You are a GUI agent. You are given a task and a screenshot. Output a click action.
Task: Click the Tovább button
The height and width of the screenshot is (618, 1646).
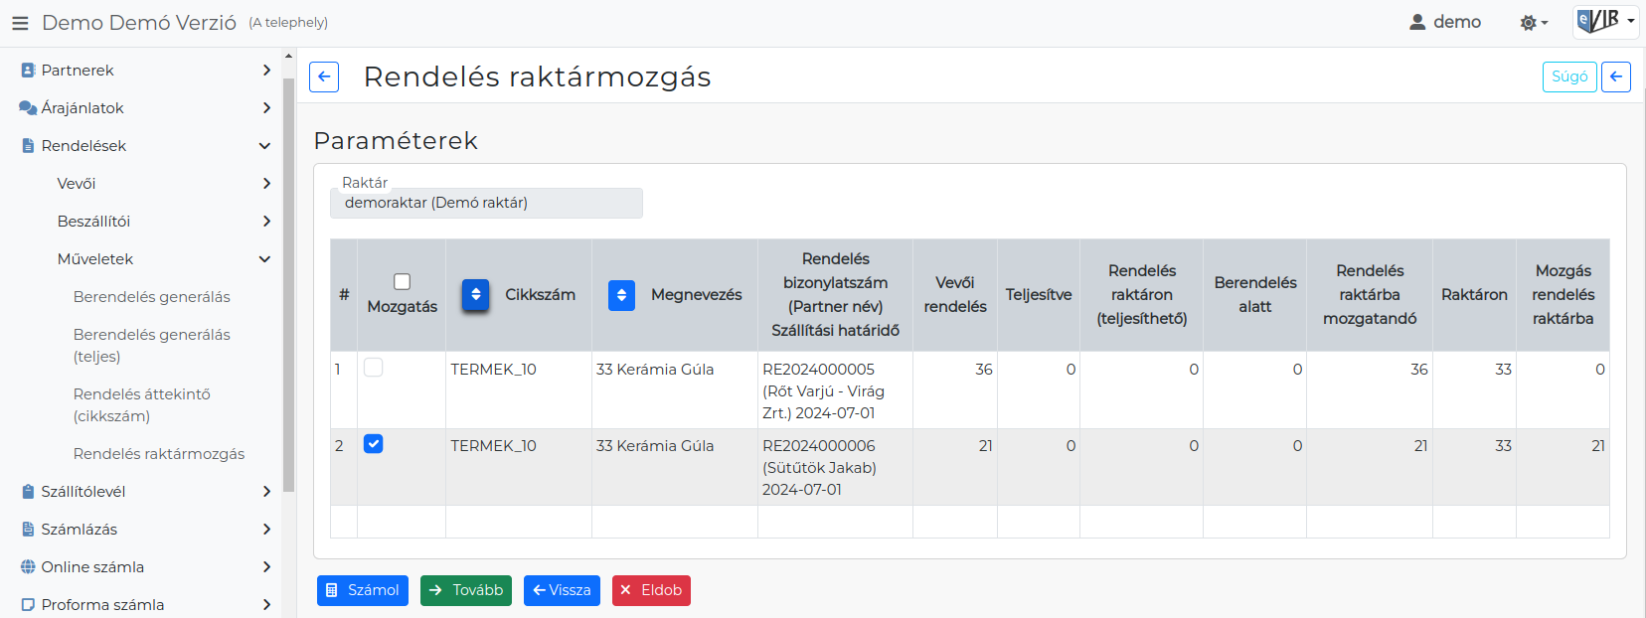tap(466, 590)
